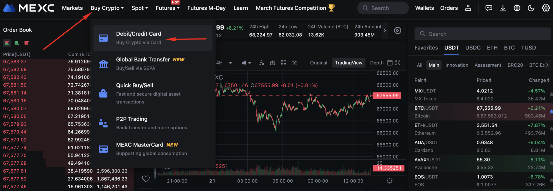
Task: Open chart settings via the dashboard-style icon
Action: coord(283,63)
